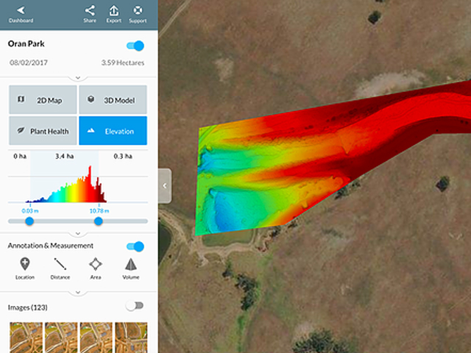471x353 pixels.
Task: Expand chevron below the annotation tools
Action: tap(78, 292)
